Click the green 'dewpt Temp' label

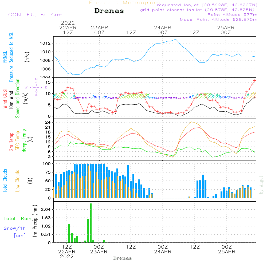24,140
